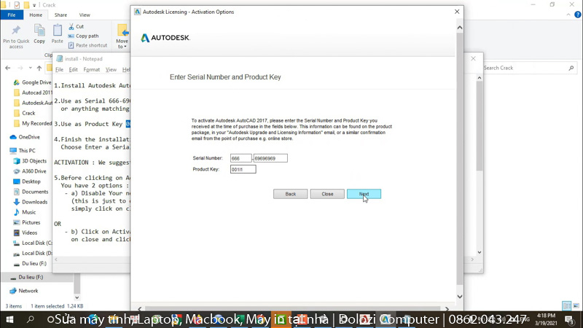The image size is (583, 328).
Task: Open the recent locations dropdown arrow
Action: click(x=30, y=68)
